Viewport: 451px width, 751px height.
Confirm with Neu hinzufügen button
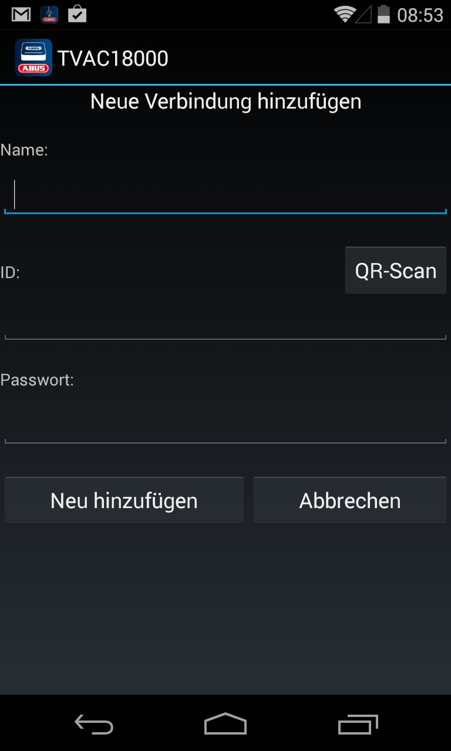124,500
